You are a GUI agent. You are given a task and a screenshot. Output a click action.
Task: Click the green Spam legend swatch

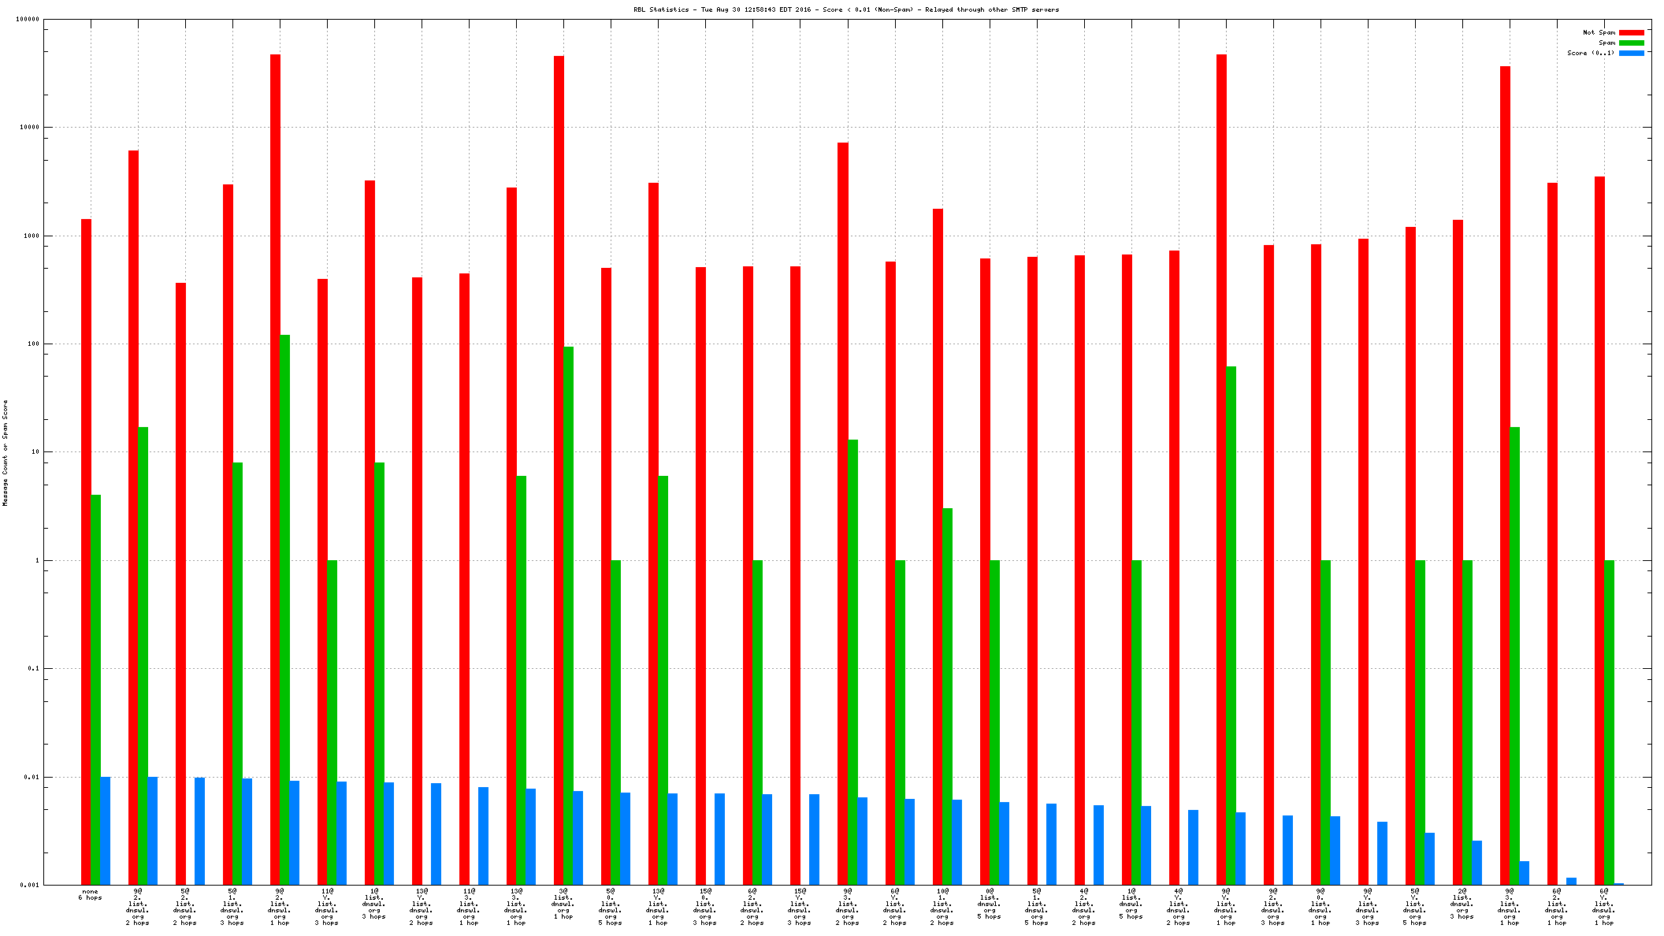[1631, 43]
